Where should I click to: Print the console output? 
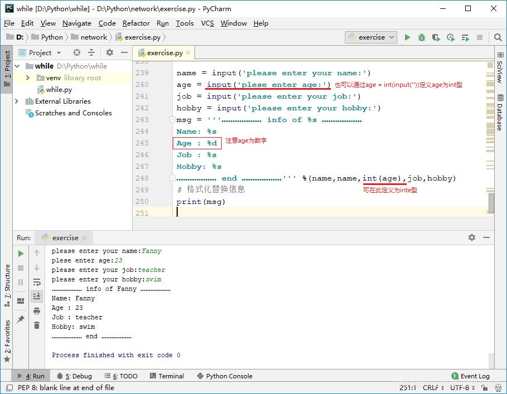pos(37,311)
